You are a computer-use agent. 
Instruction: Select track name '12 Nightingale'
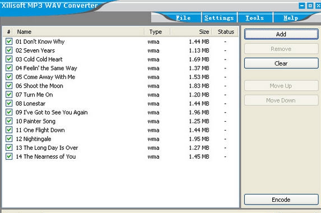34,139
